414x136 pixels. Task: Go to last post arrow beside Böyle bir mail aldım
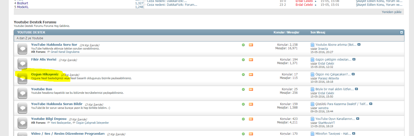(x=356, y=89)
